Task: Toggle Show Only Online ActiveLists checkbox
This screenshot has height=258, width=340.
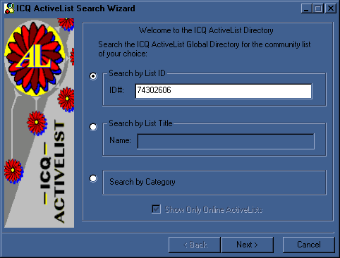Action: [157, 209]
